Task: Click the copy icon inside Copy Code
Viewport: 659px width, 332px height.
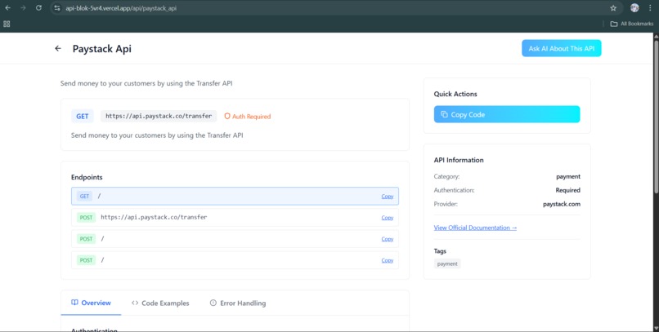Action: pyautogui.click(x=444, y=114)
